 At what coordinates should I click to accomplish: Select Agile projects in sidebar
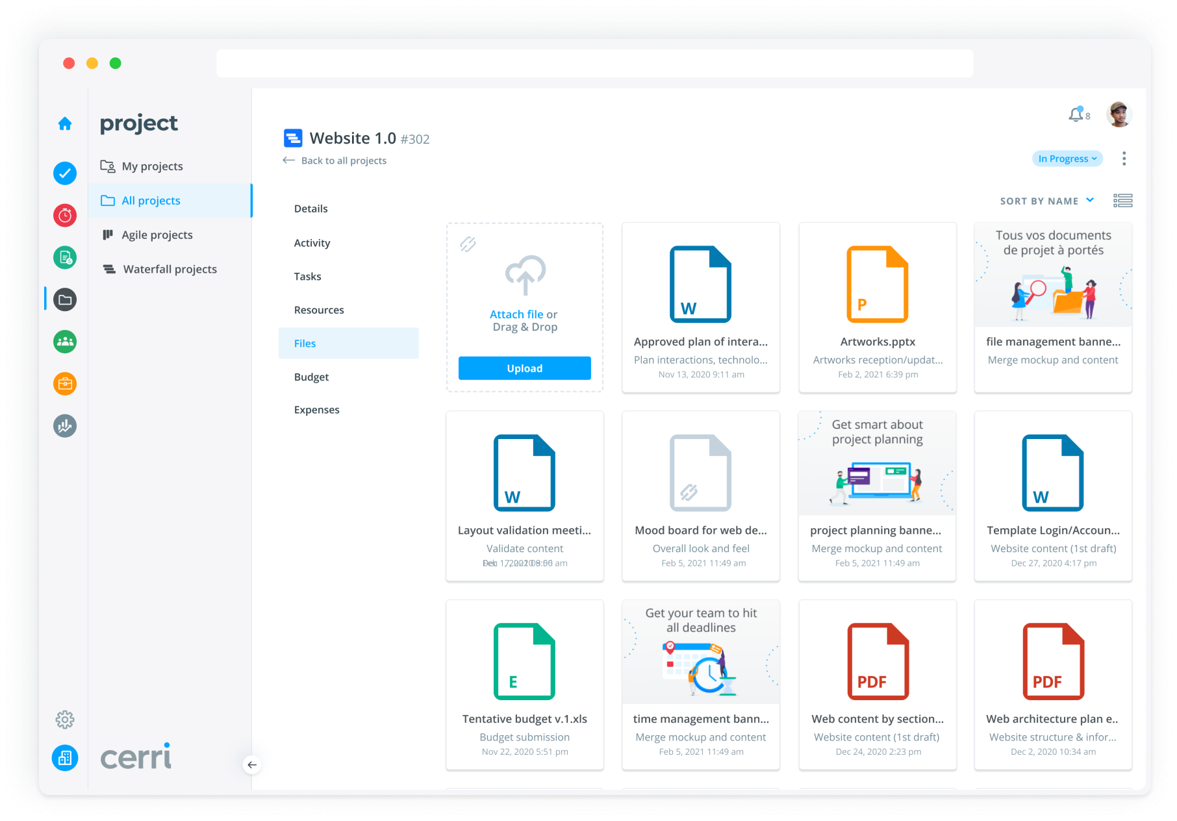[157, 235]
